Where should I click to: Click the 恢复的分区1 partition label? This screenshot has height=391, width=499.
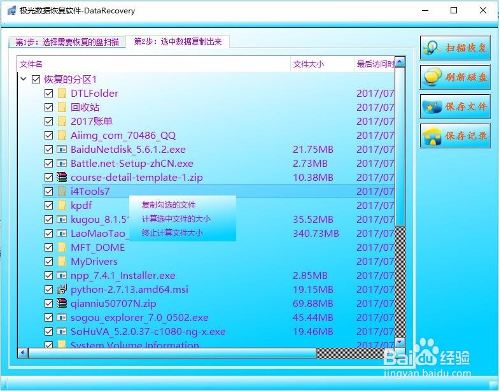(70, 79)
